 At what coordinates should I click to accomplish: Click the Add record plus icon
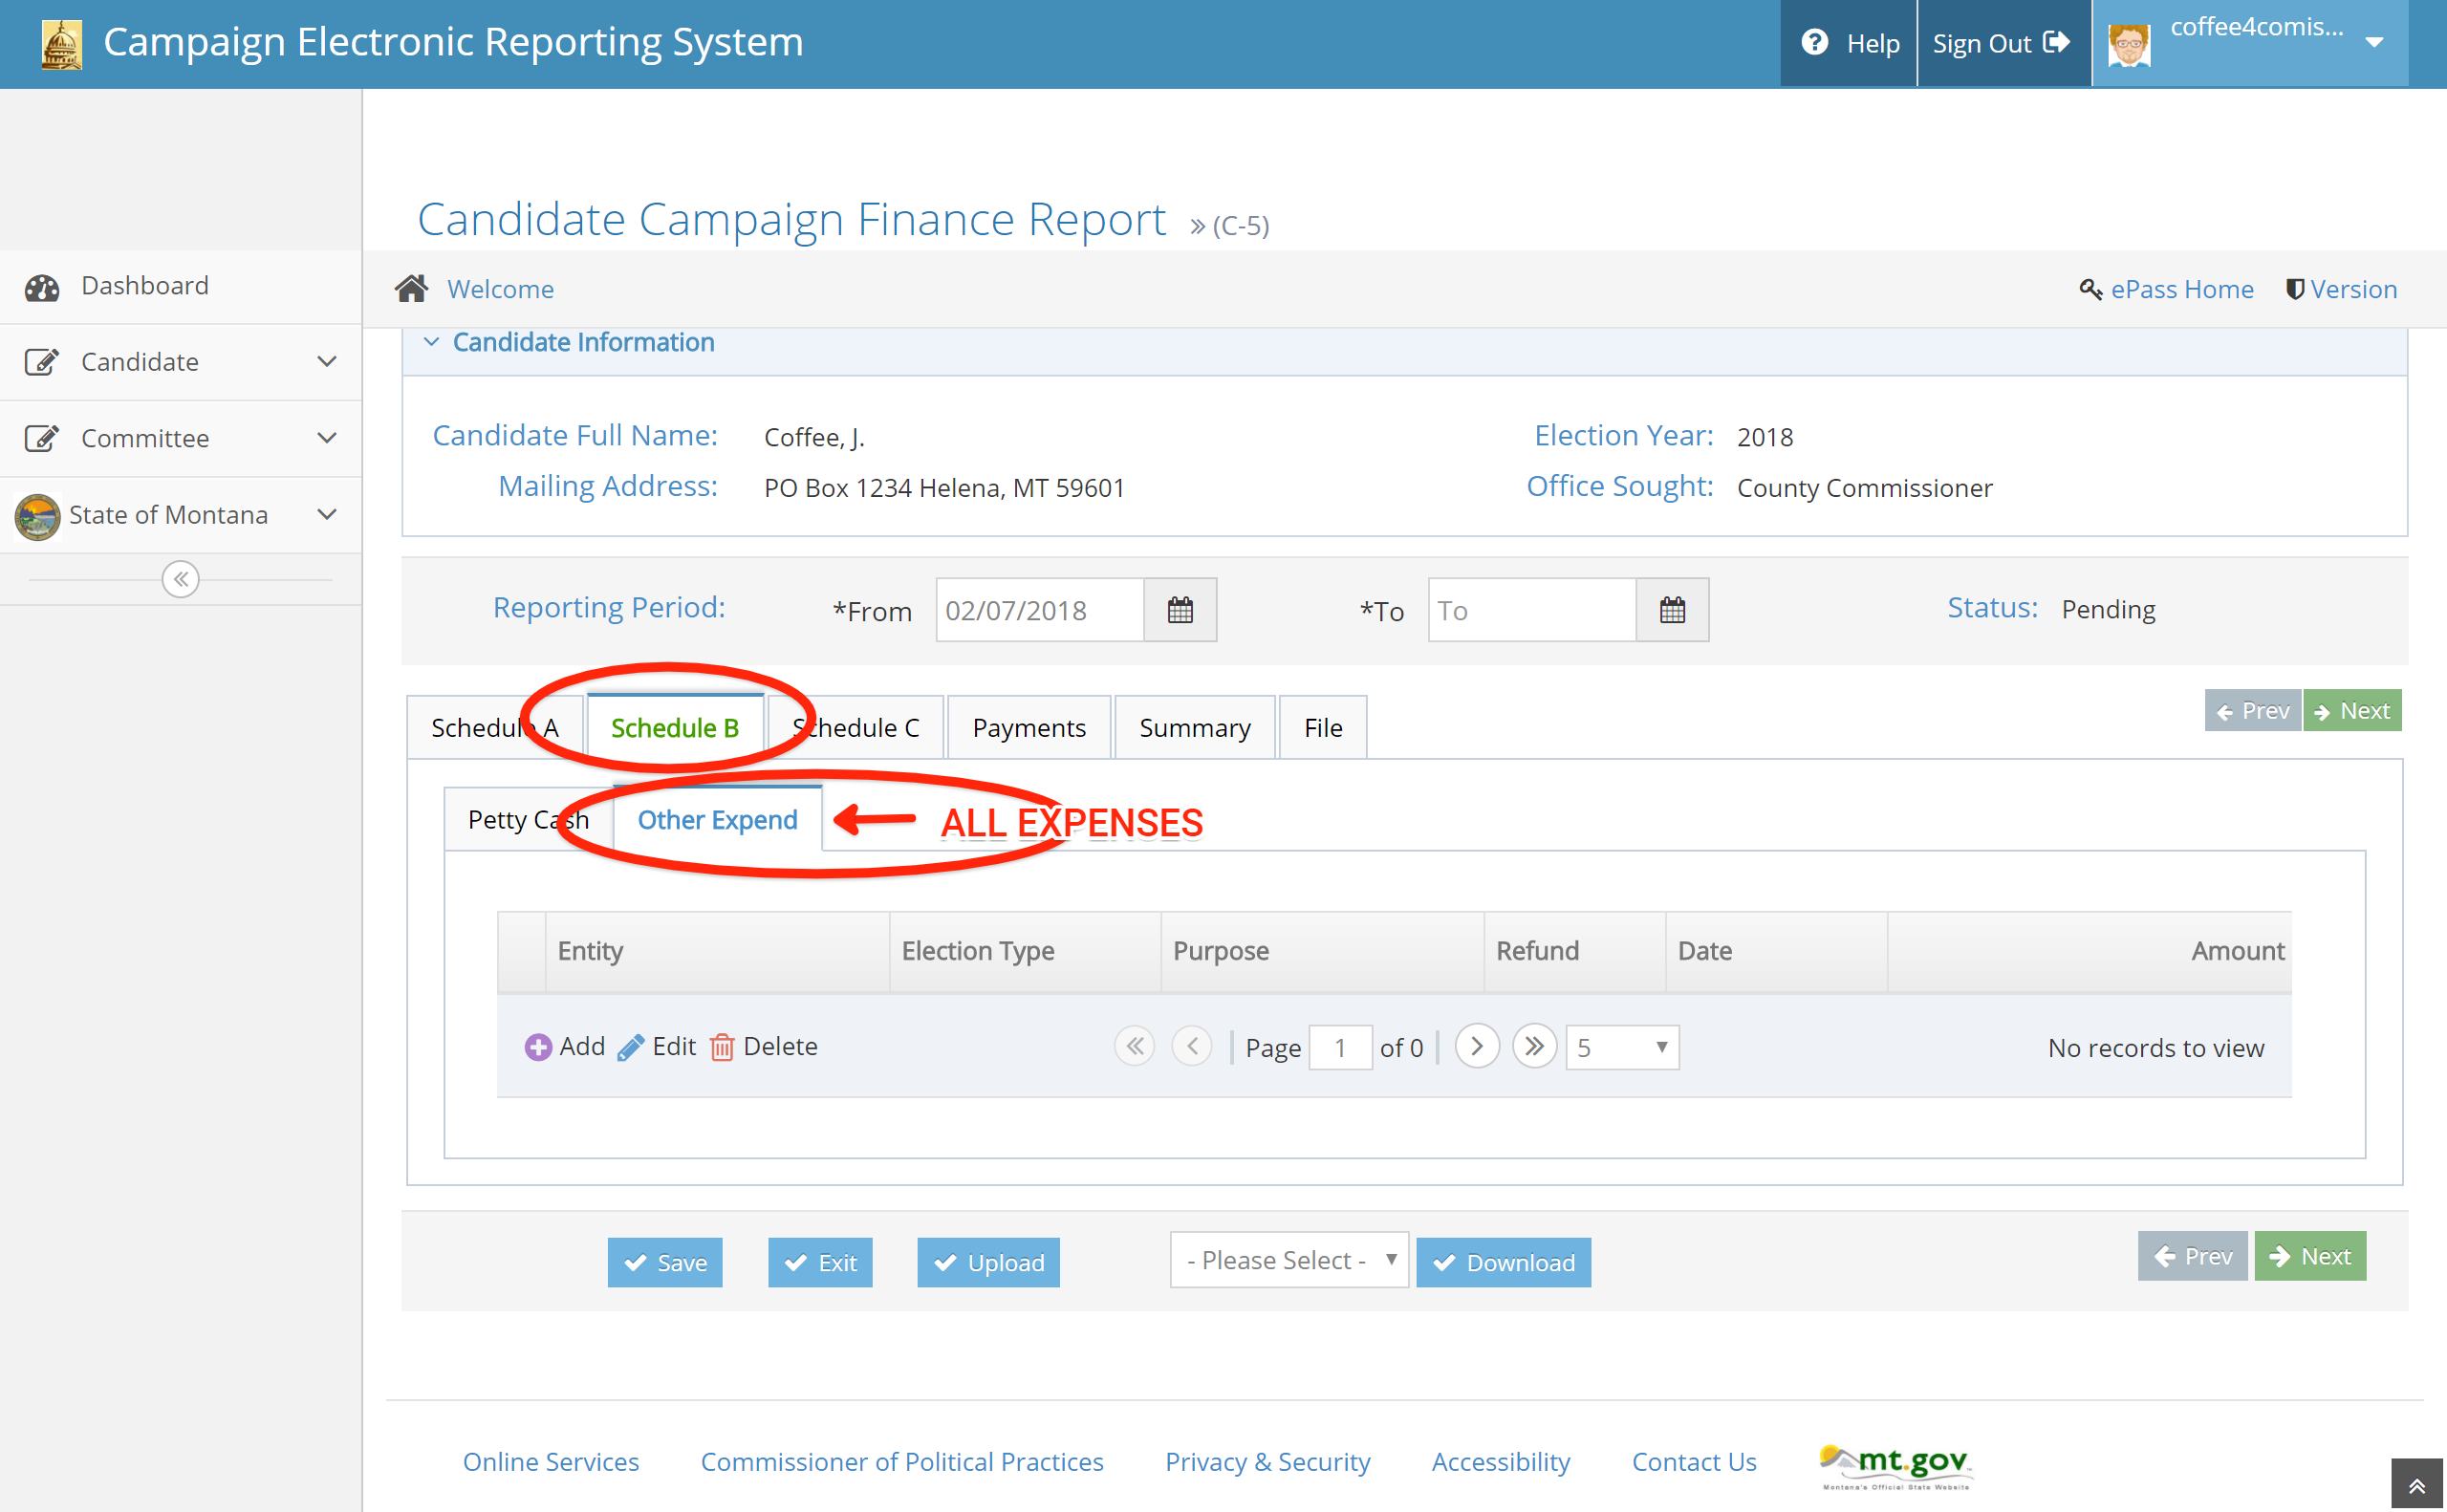point(538,1047)
